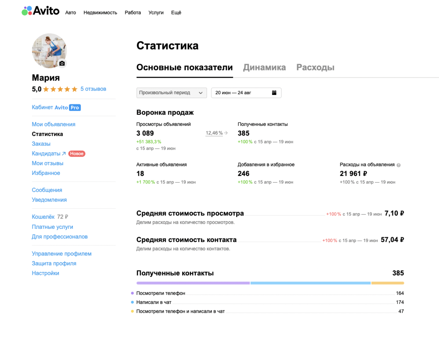Viewport: 439px width, 338px height.
Task: Click the Посмотрели телефон count 164
Action: (400, 293)
